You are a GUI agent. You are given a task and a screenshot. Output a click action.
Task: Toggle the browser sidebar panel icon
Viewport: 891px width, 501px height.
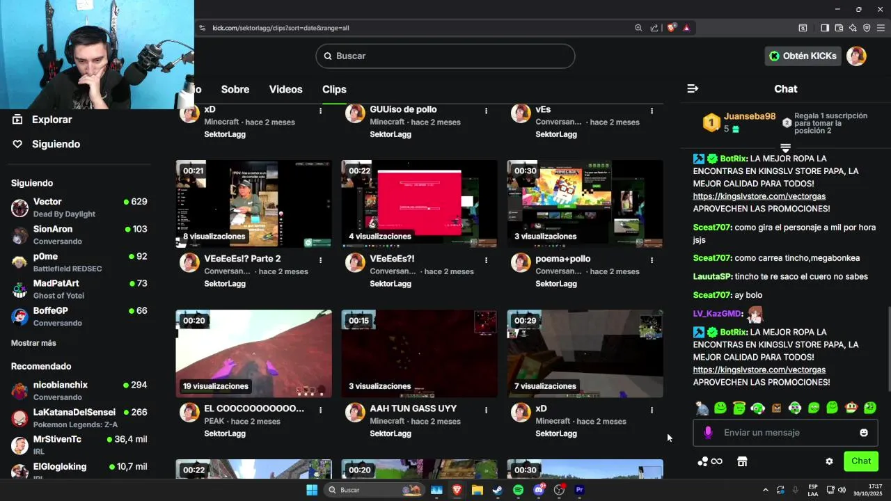click(x=825, y=28)
